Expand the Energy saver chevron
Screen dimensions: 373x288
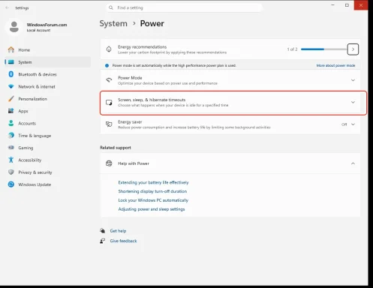(x=353, y=124)
